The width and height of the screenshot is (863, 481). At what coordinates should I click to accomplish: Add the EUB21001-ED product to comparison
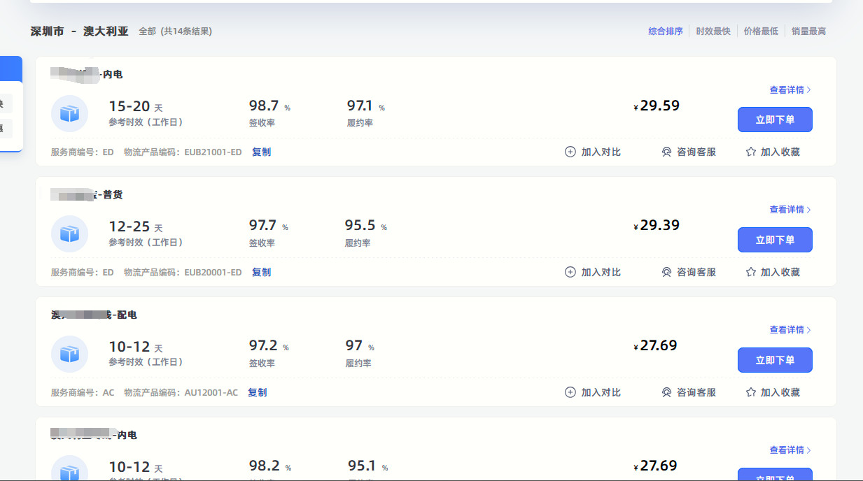(x=593, y=152)
